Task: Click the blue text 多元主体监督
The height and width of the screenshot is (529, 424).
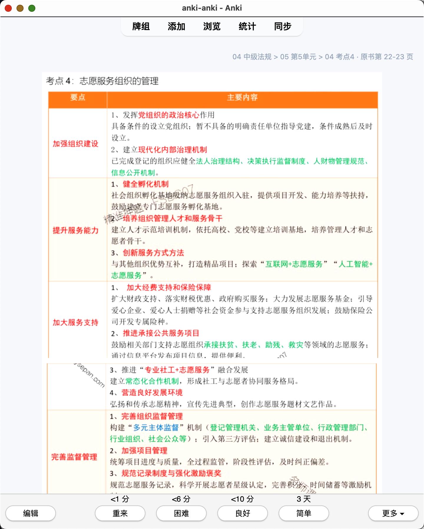Action: tap(156, 428)
